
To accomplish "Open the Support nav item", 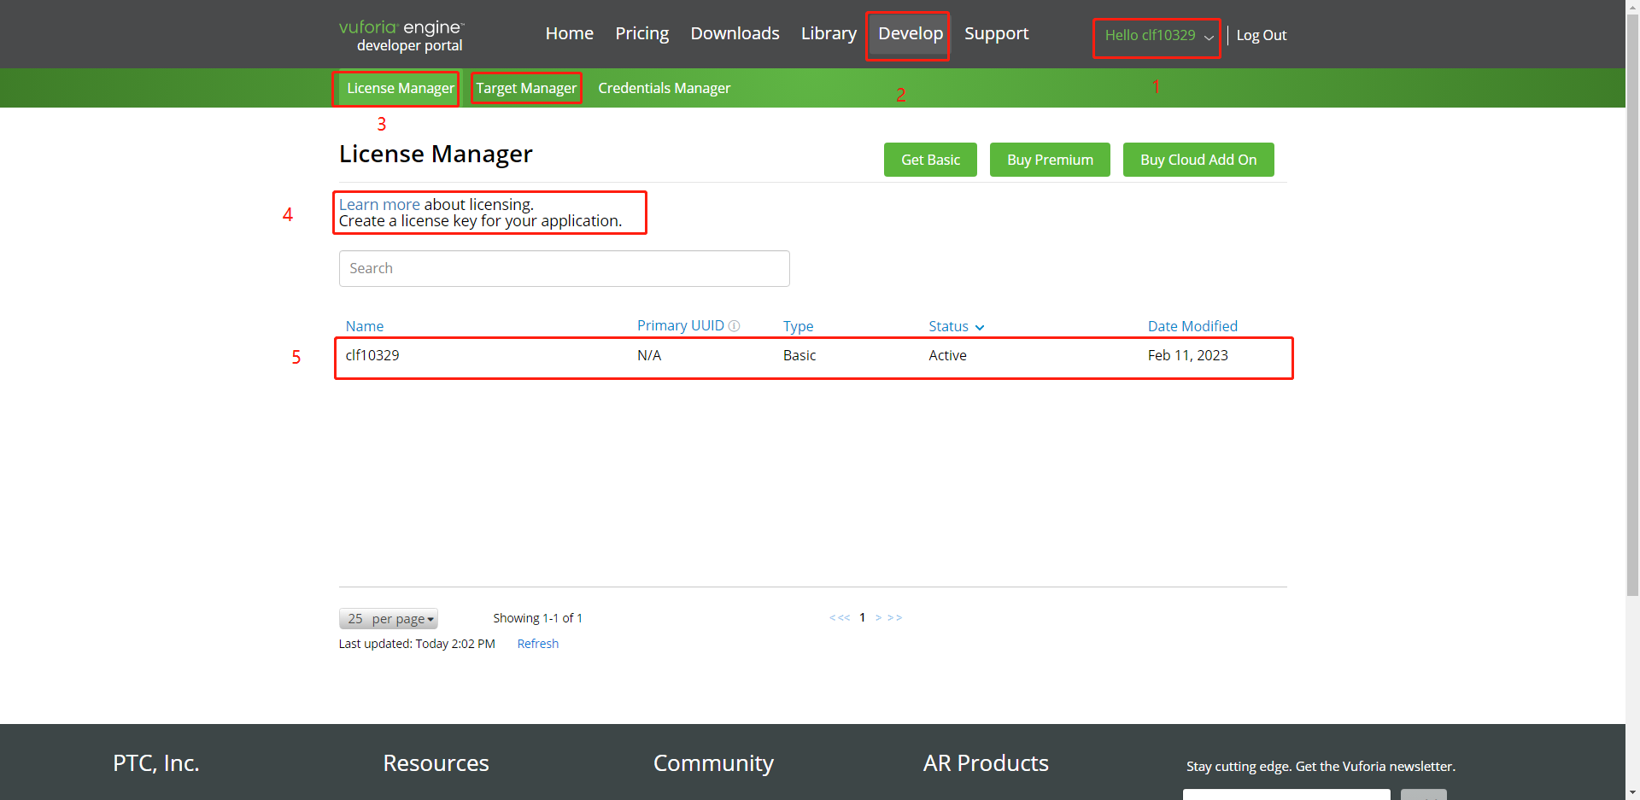I will click(996, 33).
